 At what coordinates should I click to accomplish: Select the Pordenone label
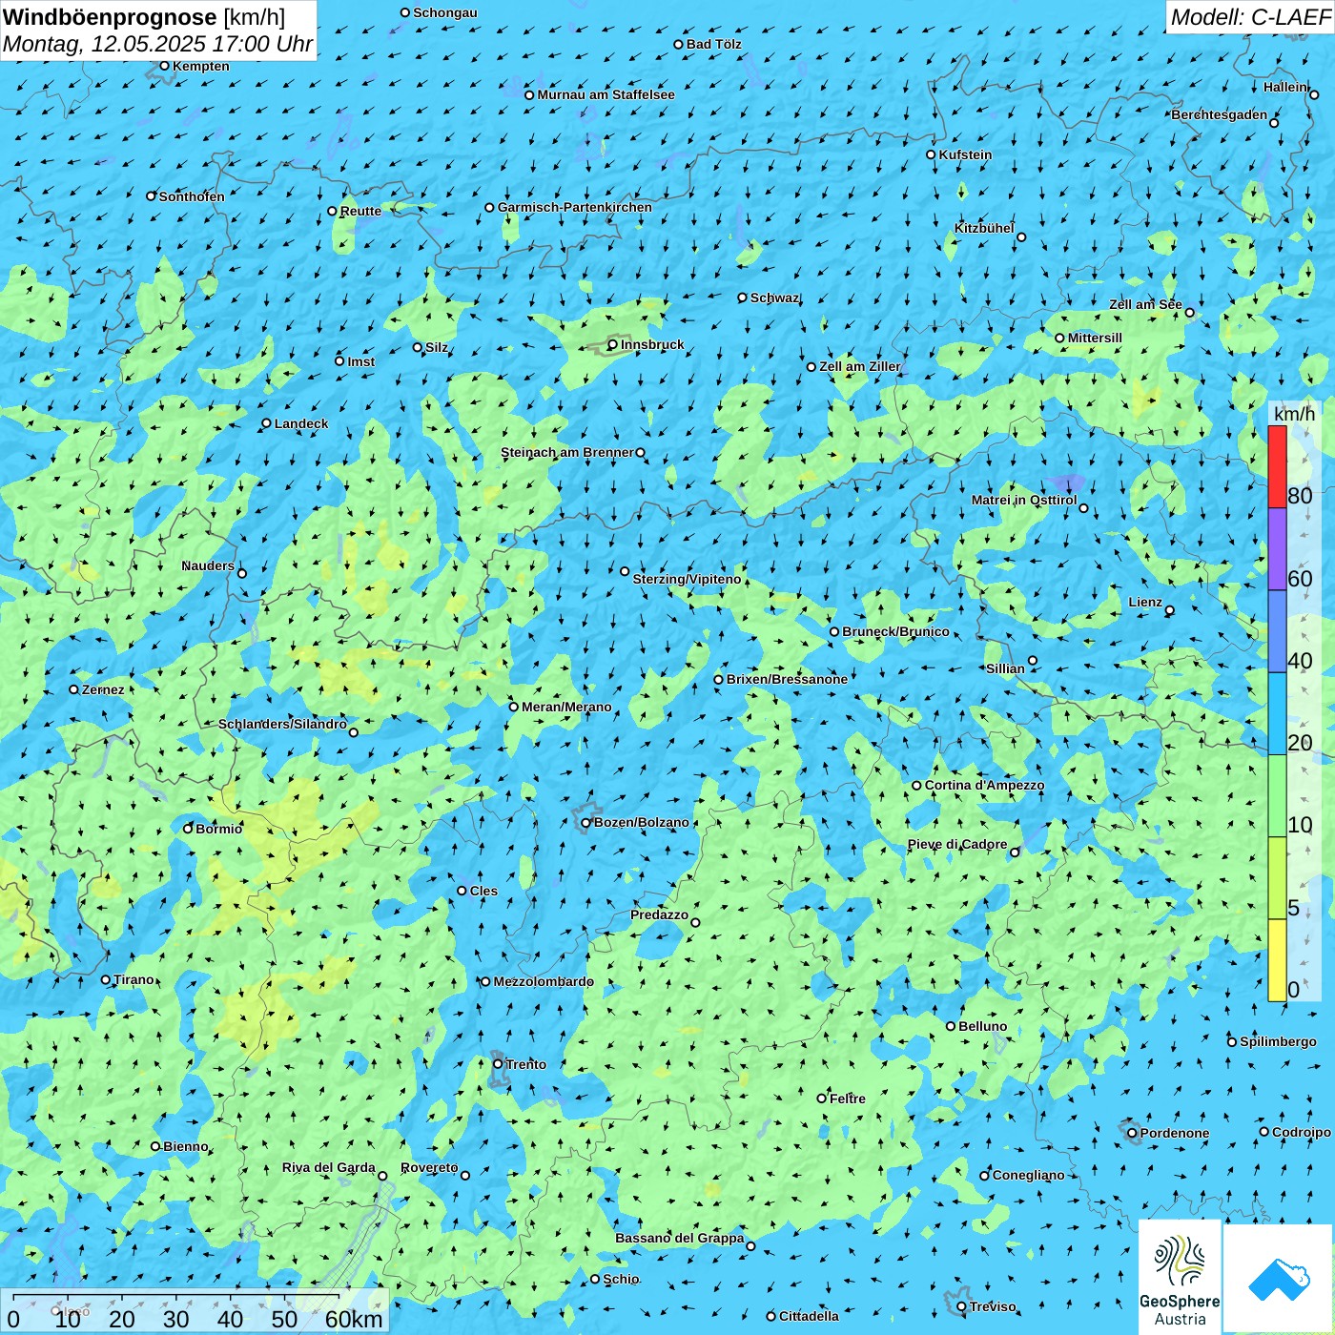click(1175, 1133)
